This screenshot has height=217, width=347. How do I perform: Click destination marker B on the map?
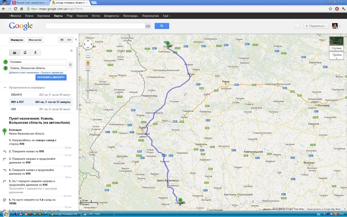coord(168,44)
